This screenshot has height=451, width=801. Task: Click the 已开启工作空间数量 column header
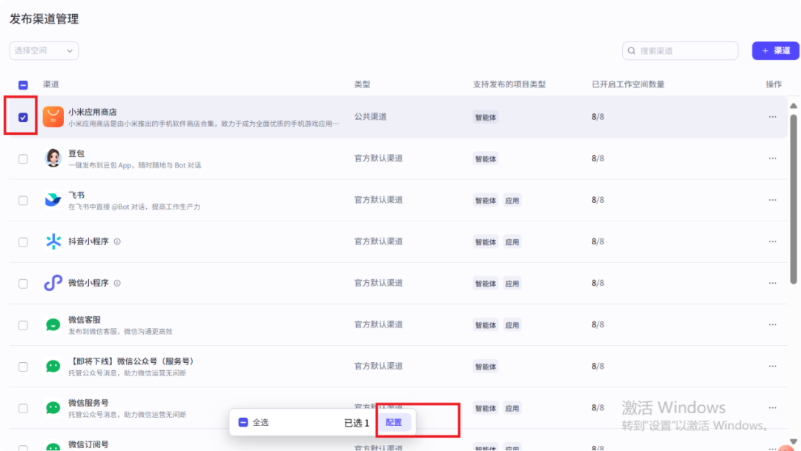(628, 84)
